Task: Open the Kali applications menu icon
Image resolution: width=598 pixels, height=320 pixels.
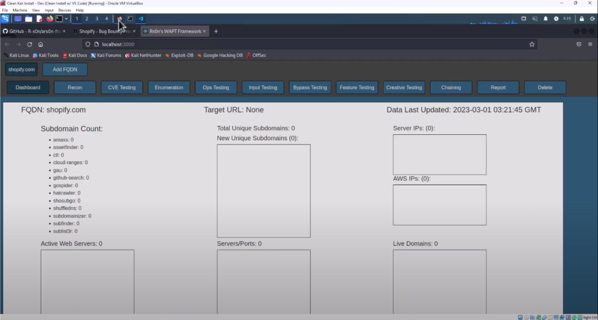Action: coord(5,18)
